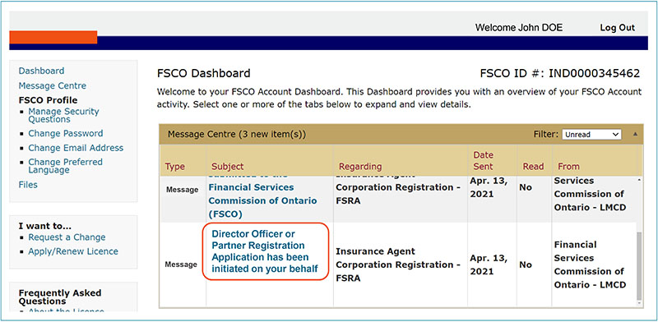Open Apply/Renew Licence link
Image resolution: width=658 pixels, height=322 pixels.
pyautogui.click(x=73, y=251)
